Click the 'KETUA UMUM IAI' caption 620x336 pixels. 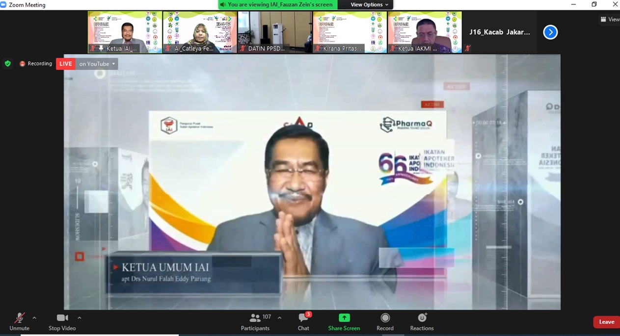(165, 267)
